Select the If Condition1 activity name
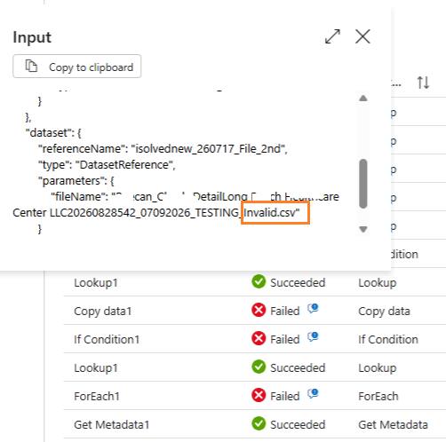Viewport: 446px width, 442px height. [107, 339]
